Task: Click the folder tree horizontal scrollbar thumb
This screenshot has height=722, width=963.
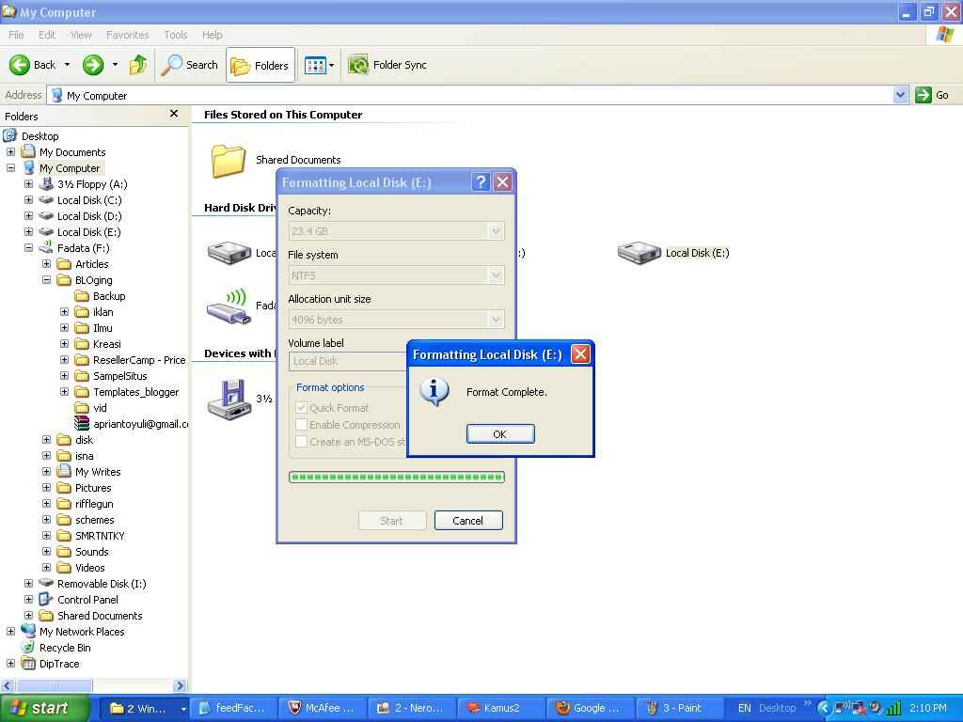Action: tap(54, 685)
